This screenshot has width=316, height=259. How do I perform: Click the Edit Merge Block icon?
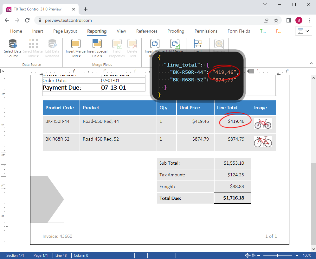[174, 44]
